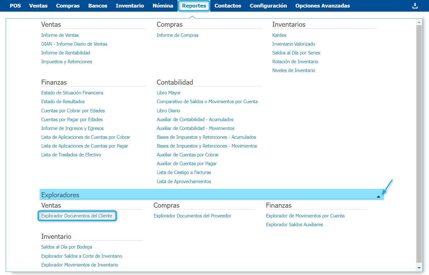Click scrollbar down arrow in reports panel
Viewport: 429px width, 275px height.
(x=419, y=268)
